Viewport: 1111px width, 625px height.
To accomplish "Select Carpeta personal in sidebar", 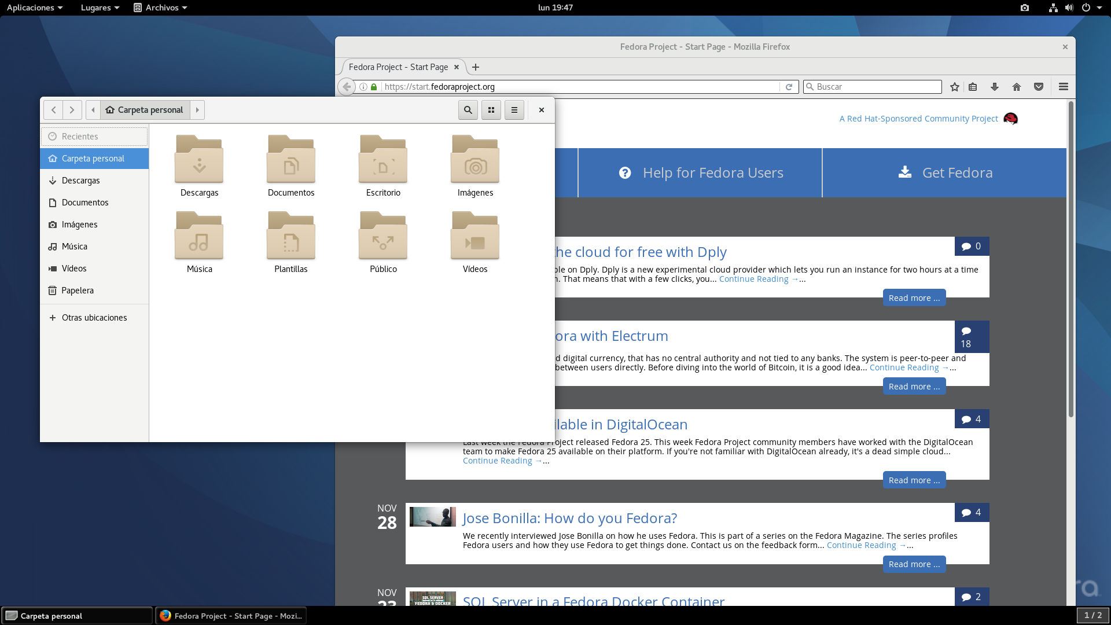I will [94, 159].
